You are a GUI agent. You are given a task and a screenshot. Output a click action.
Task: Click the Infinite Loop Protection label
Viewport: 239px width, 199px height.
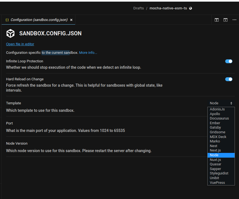25,61
